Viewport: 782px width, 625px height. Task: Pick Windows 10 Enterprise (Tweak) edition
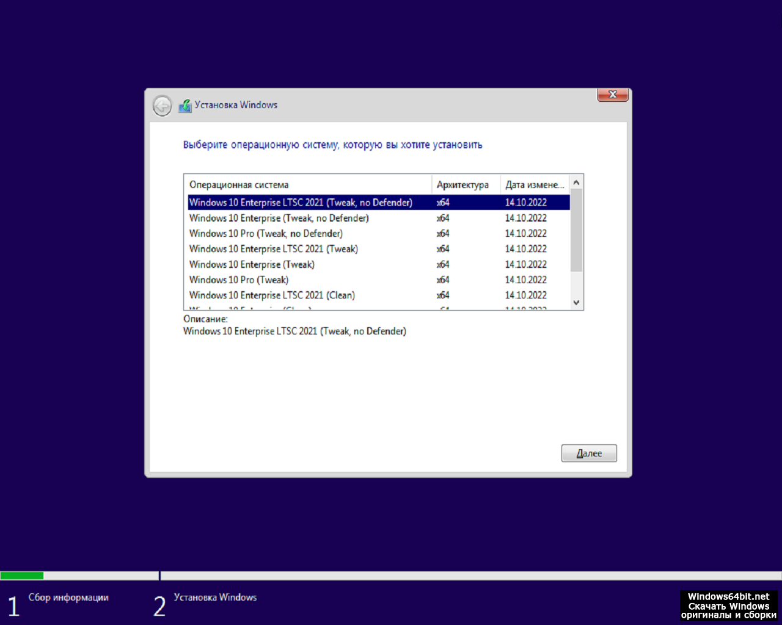coord(252,264)
